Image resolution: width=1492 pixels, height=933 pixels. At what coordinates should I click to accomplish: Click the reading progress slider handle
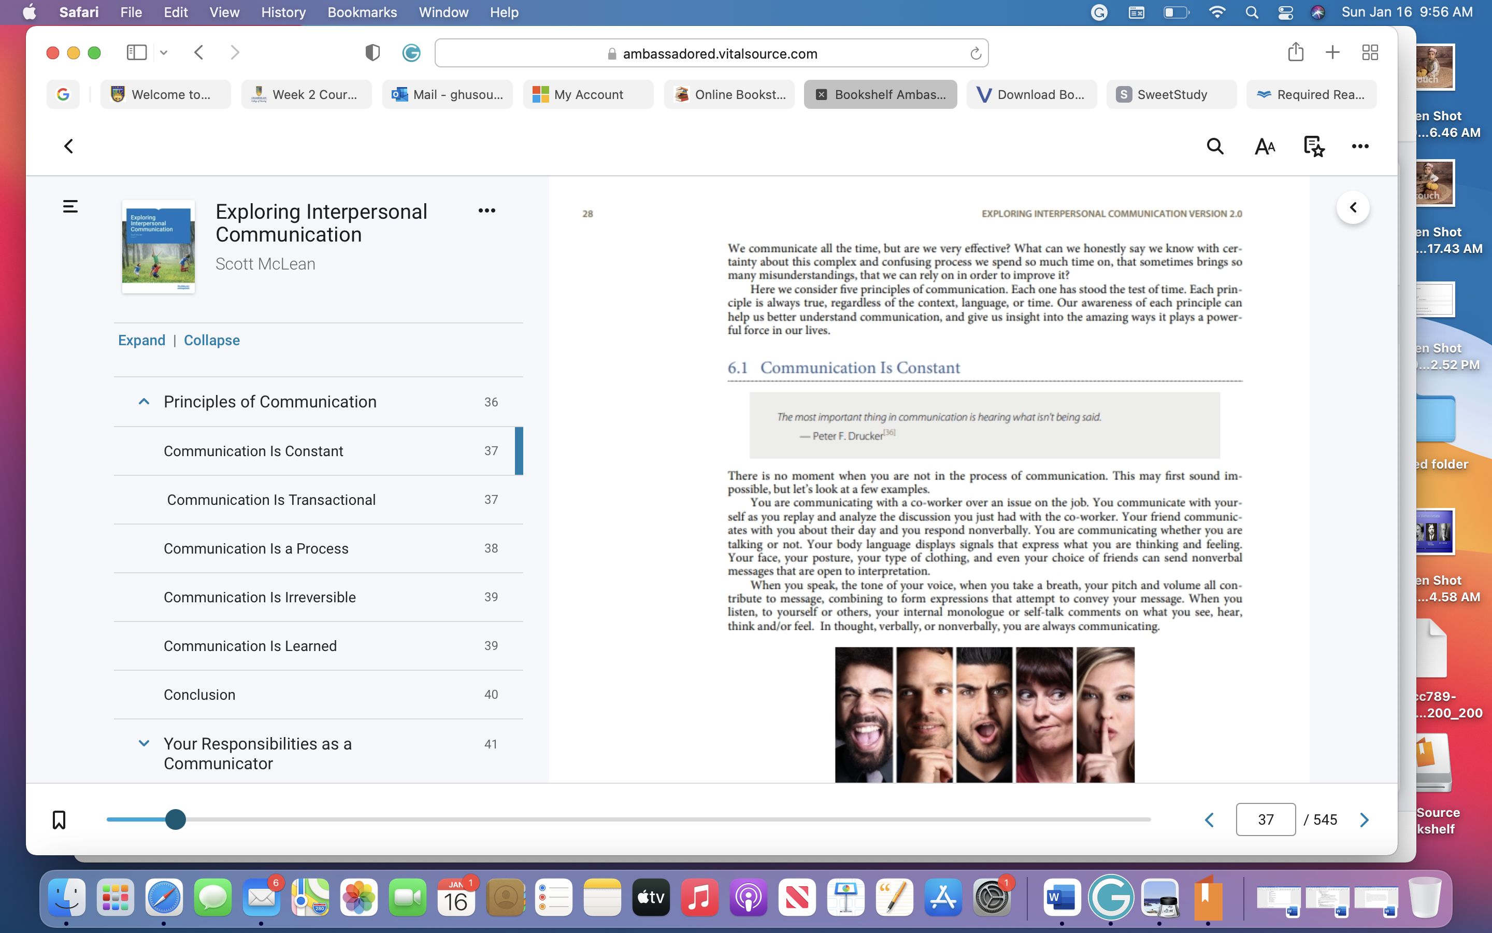pyautogui.click(x=176, y=819)
